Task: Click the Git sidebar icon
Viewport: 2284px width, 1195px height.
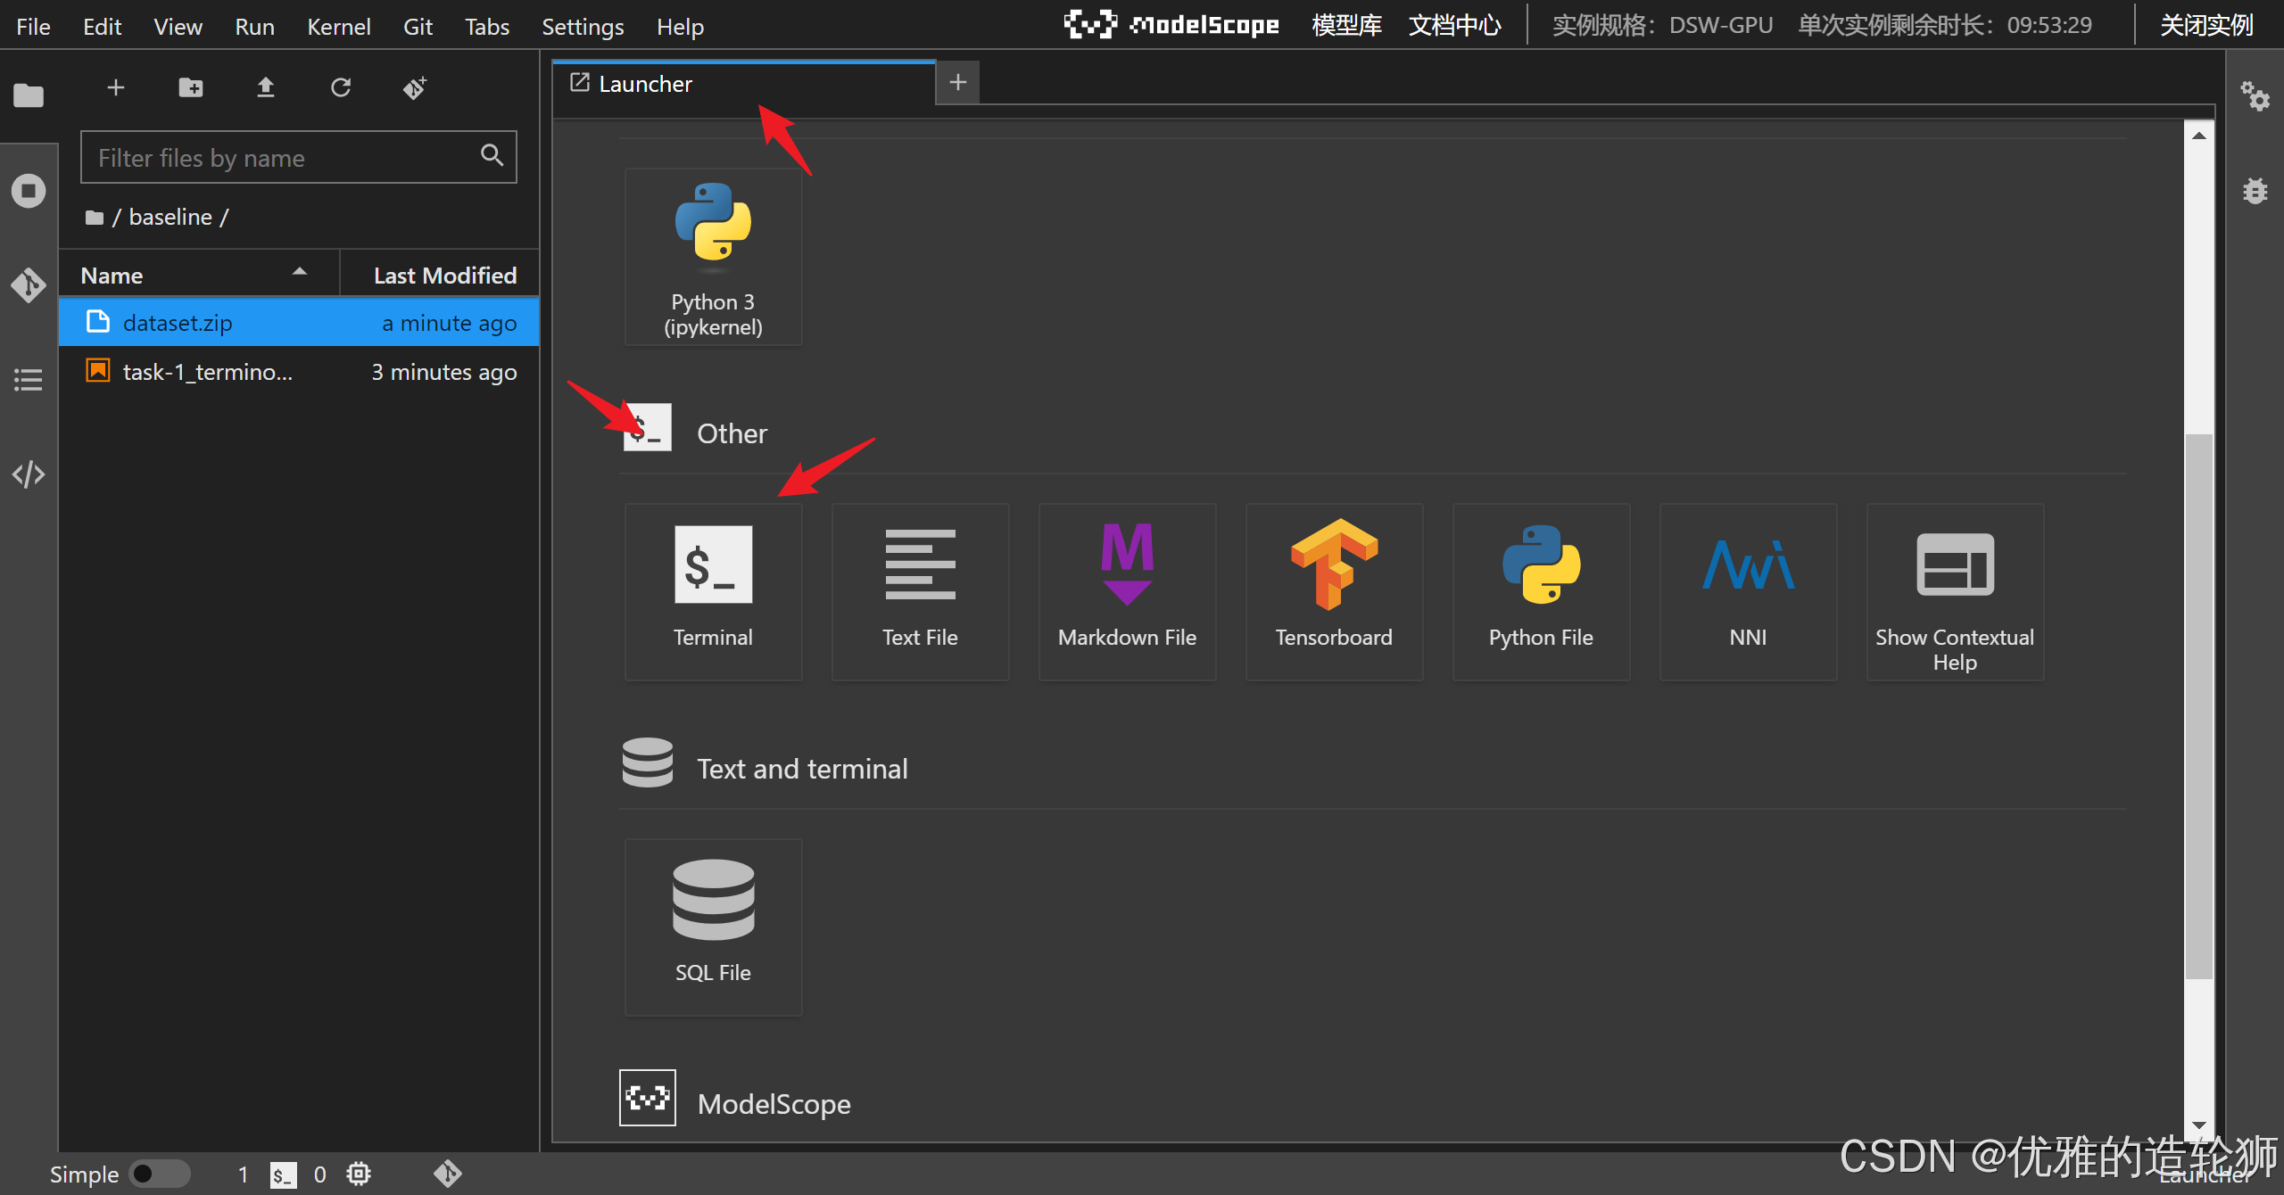Action: tap(29, 285)
